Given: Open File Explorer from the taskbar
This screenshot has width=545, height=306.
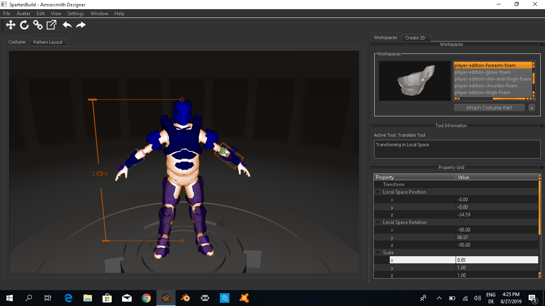Looking at the screenshot, I should 88,298.
